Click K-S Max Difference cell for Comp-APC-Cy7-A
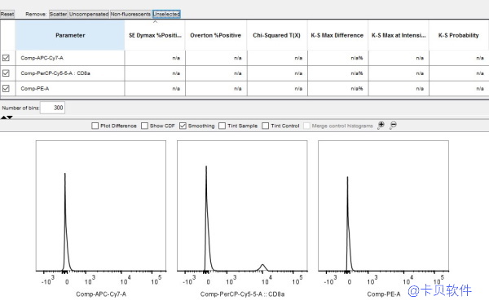The width and height of the screenshot is (489, 305). pos(337,58)
